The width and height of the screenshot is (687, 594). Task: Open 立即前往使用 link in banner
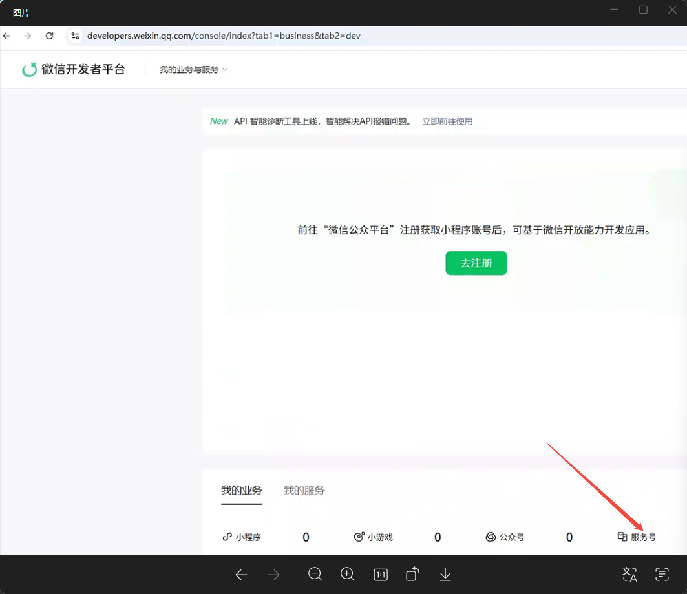point(447,121)
